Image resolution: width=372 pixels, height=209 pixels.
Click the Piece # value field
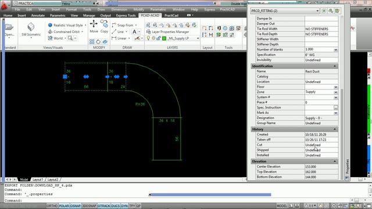point(321,103)
